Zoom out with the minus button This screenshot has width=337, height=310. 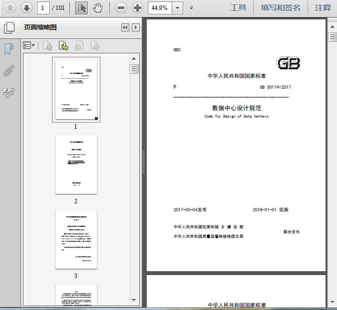click(121, 8)
